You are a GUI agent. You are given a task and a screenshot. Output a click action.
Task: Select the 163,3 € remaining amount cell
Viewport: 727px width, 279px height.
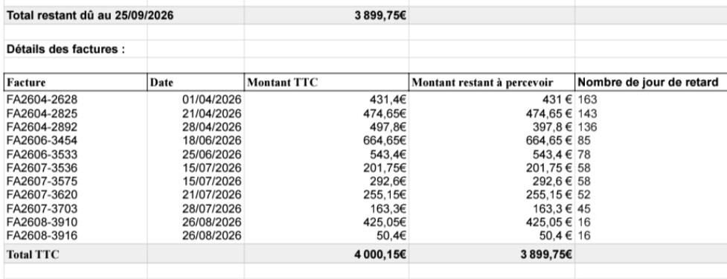tap(492, 208)
